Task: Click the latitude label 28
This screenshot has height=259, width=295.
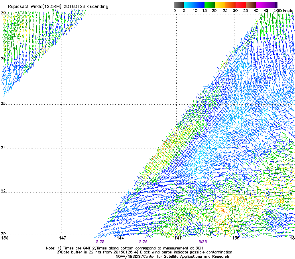Action: pos(3,59)
